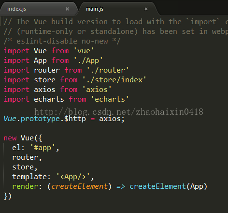Click the 'router,' option line
This screenshot has height=213, width=228.
coord(27,157)
